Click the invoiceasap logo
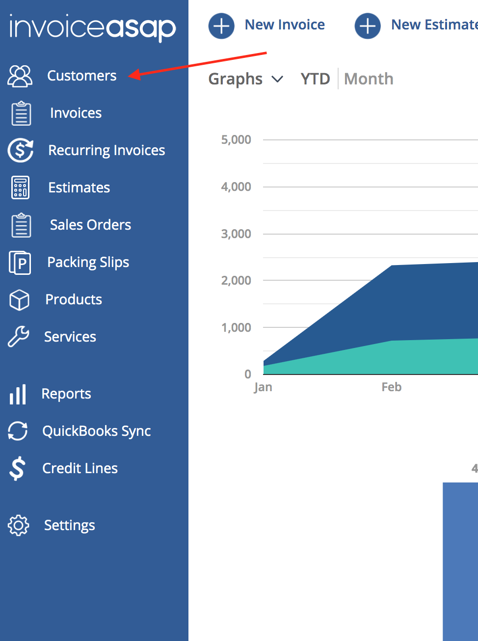Viewport: 478px width, 641px height. (93, 28)
